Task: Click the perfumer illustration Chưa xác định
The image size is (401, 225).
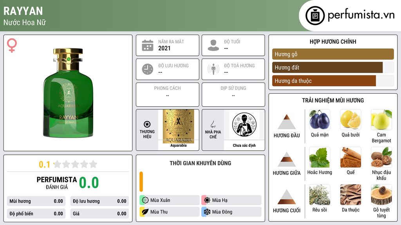Action: click(244, 125)
